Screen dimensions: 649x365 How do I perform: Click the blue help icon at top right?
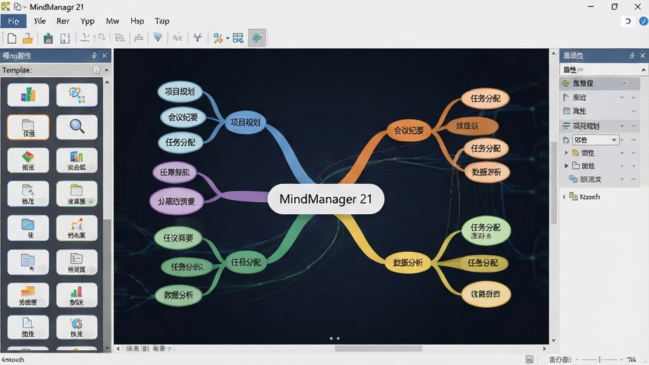click(643, 21)
